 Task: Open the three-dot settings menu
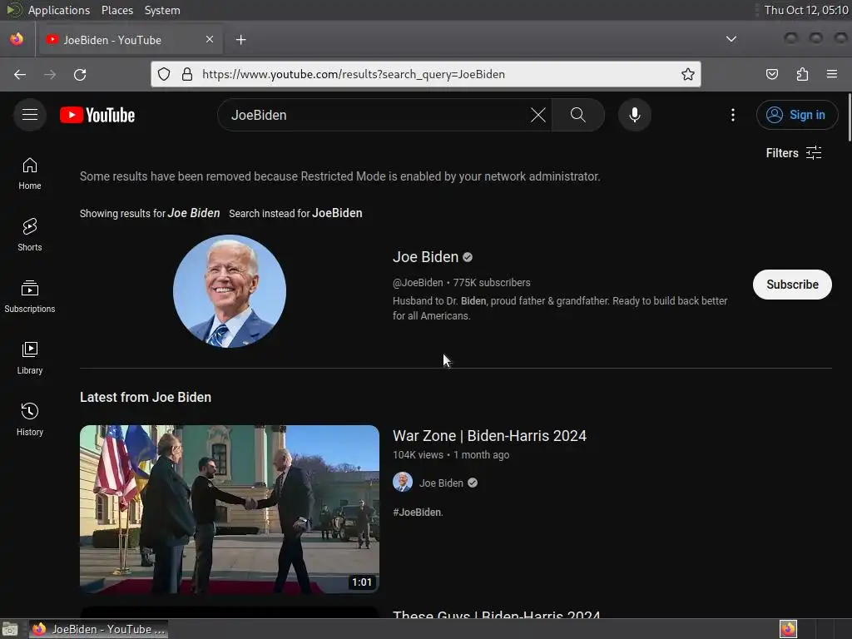732,115
